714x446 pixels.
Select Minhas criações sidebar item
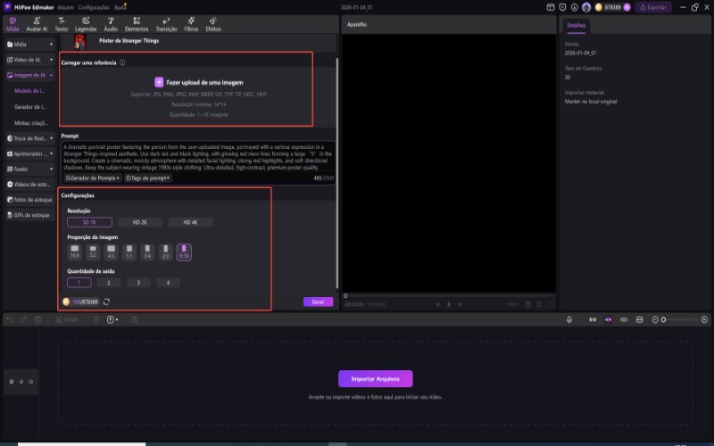[x=31, y=123]
